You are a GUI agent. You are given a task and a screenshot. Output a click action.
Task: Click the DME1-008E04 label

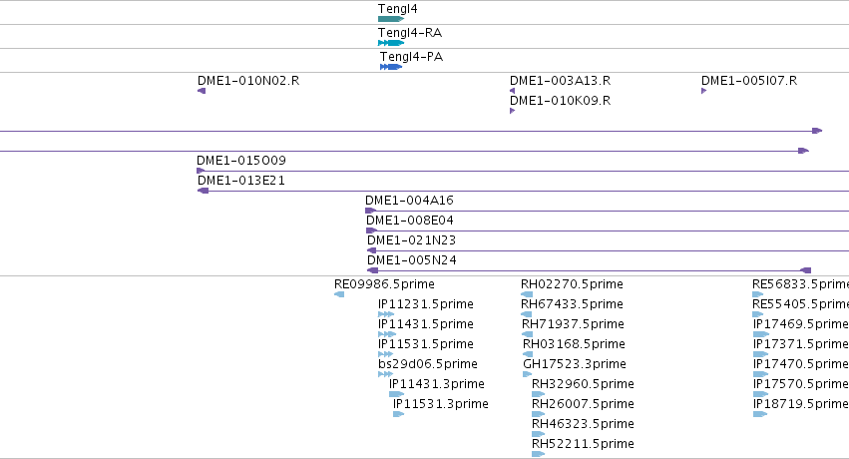pos(410,221)
